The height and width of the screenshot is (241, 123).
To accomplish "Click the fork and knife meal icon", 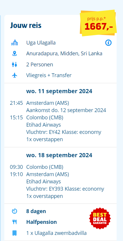I will 15,222.
